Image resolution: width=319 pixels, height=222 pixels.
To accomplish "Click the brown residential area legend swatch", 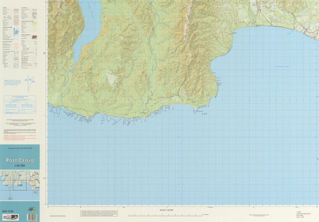I will pos(34,37).
